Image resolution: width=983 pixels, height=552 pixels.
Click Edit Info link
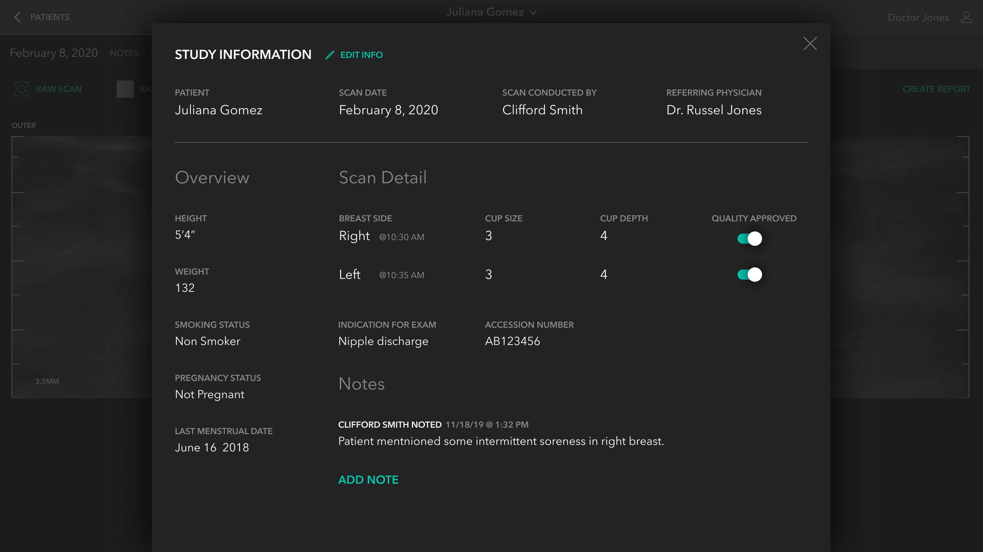[x=361, y=55]
